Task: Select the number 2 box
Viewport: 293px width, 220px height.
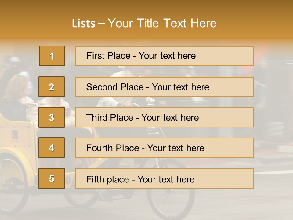Action: (x=52, y=87)
